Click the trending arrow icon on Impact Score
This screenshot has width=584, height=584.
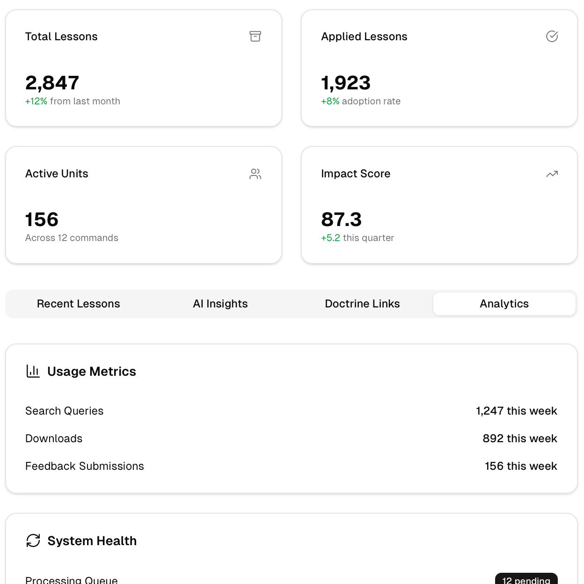pos(552,174)
